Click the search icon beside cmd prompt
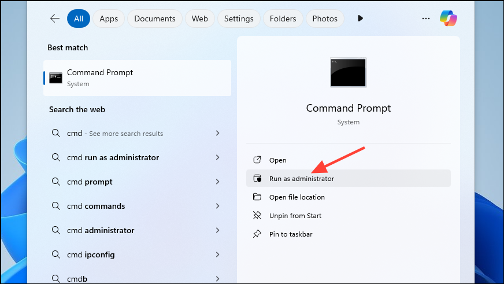 point(56,182)
